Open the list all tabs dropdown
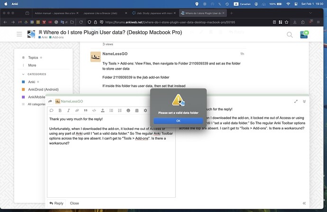 [x=310, y=13]
